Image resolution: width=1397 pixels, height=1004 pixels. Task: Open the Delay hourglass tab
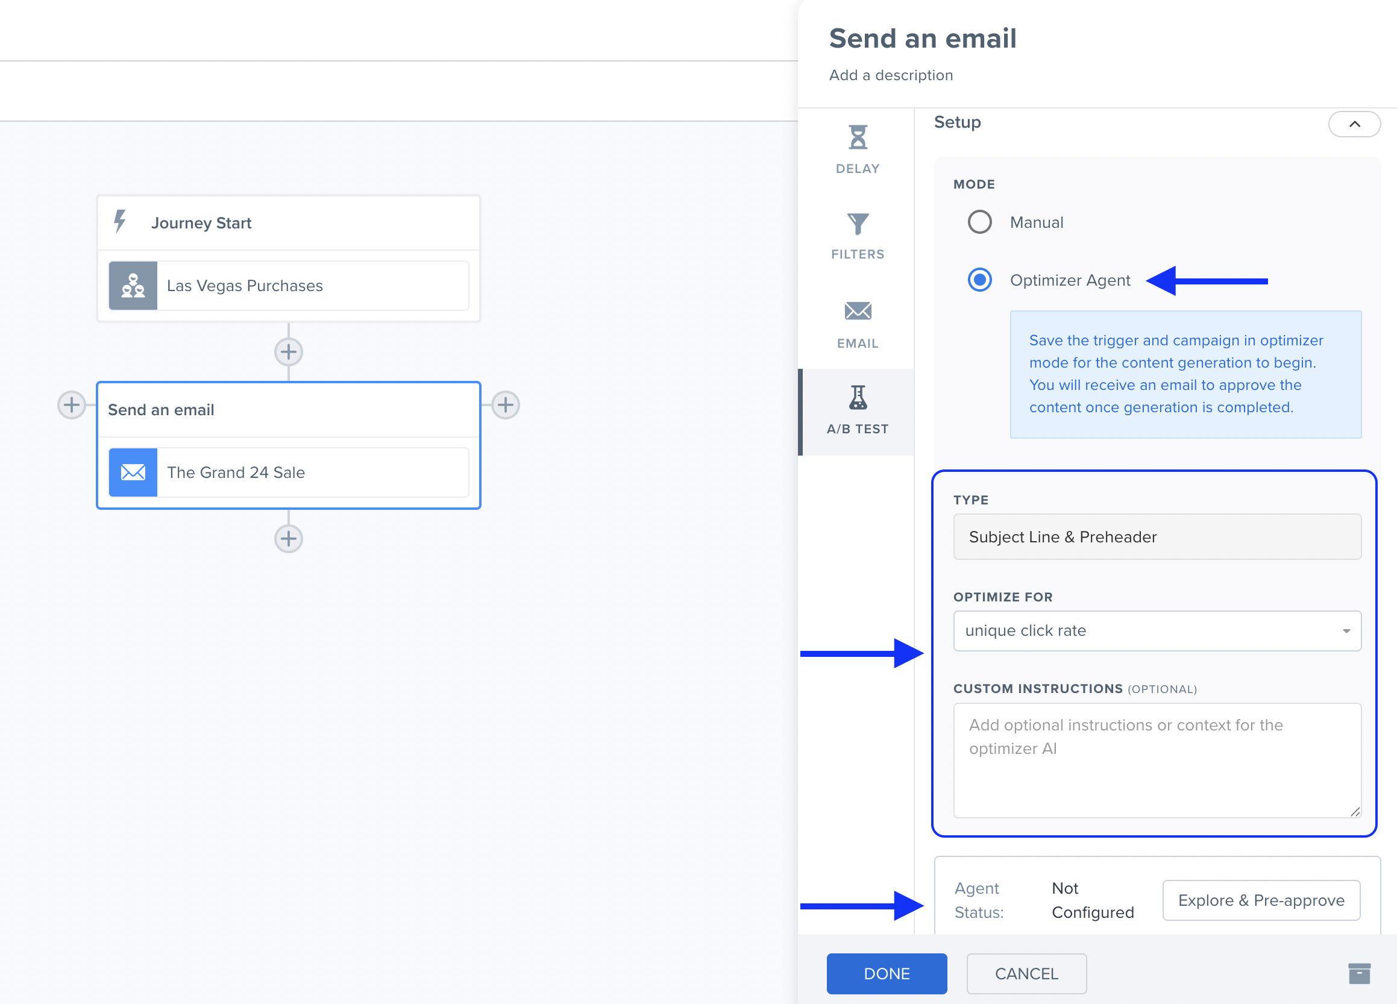(858, 149)
